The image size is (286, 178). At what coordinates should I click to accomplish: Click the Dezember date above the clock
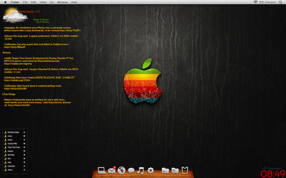point(275,168)
